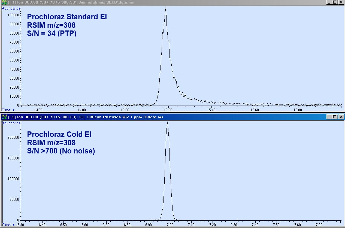Screen dimensions: 345x228
Task: Minimize the Aminolab mix SEI.D chromatogram window
Action: (x=329, y=2)
